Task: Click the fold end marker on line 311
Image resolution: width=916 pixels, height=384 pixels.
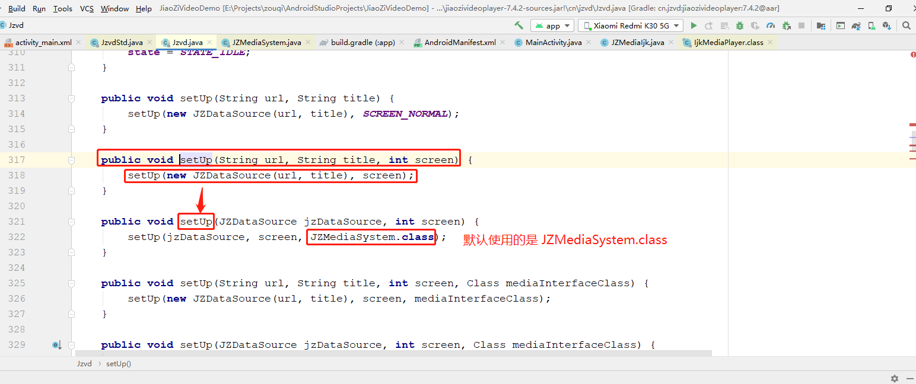Action: (x=71, y=68)
